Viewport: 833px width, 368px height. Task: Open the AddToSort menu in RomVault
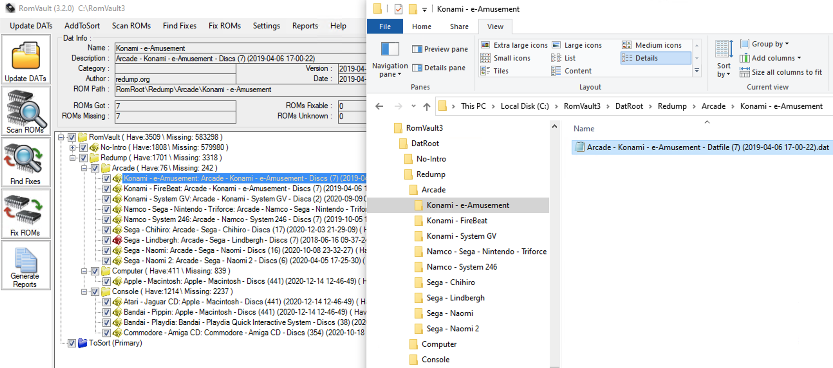pos(82,26)
